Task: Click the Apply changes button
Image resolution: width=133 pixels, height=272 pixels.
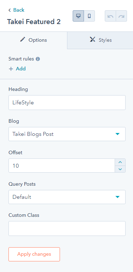Action: click(x=34, y=254)
